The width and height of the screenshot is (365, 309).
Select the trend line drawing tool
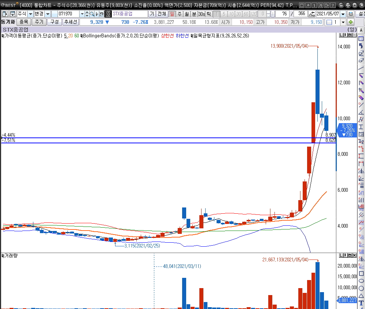point(361,68)
